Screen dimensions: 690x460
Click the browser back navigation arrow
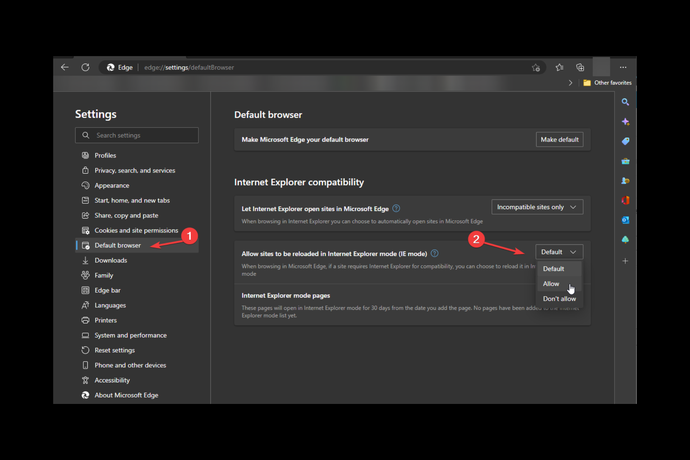[x=64, y=67]
